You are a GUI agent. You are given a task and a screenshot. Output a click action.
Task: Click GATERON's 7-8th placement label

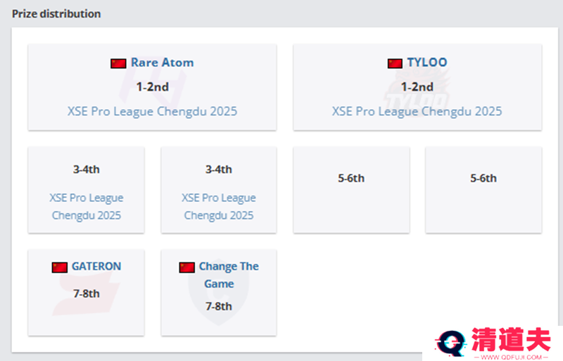(x=86, y=294)
